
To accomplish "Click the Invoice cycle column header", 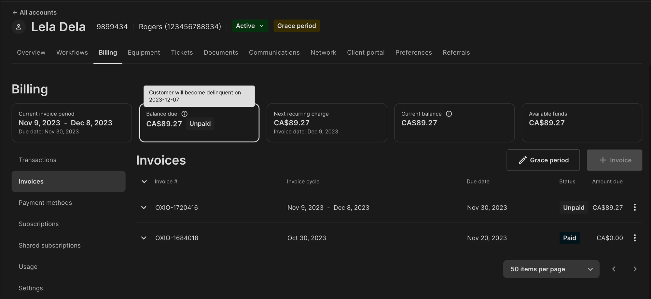I will (x=303, y=182).
